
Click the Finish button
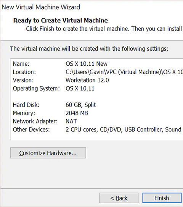click(x=162, y=198)
